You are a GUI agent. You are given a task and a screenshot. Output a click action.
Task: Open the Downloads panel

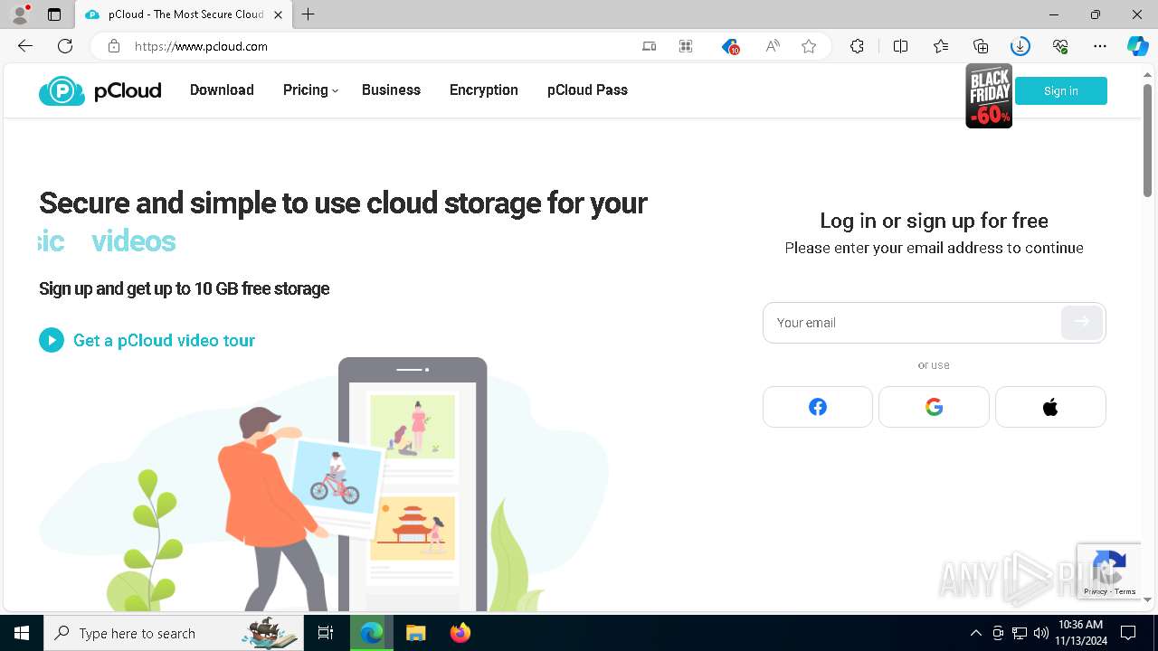[1020, 46]
